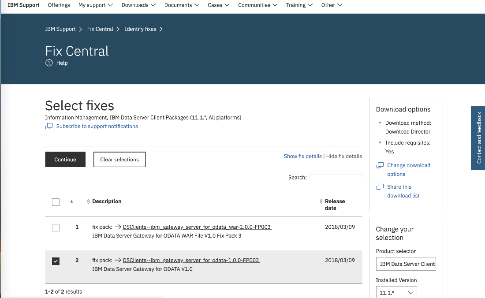This screenshot has height=298, width=485.
Task: Open the Training dropdown
Action: coord(299,5)
